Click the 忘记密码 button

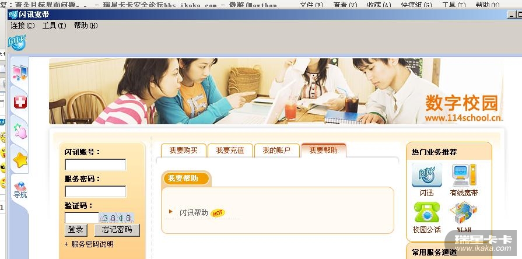click(x=117, y=230)
